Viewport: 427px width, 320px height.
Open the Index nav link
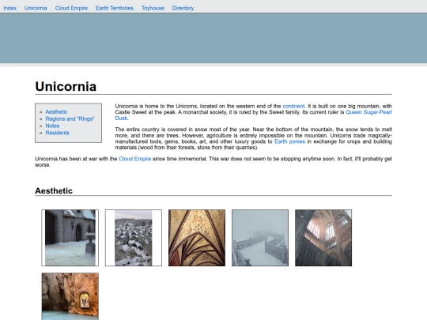tap(9, 8)
